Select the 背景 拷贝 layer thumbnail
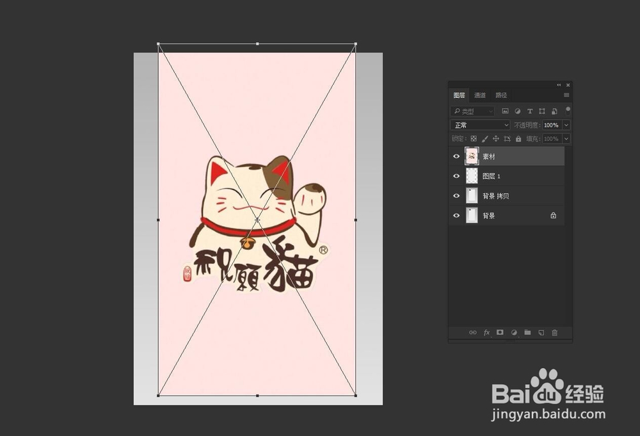This screenshot has width=640, height=436. tap(472, 196)
